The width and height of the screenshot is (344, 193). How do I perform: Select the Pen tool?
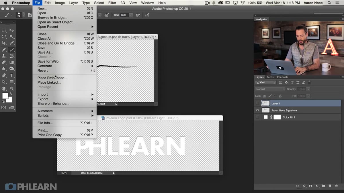(4, 75)
